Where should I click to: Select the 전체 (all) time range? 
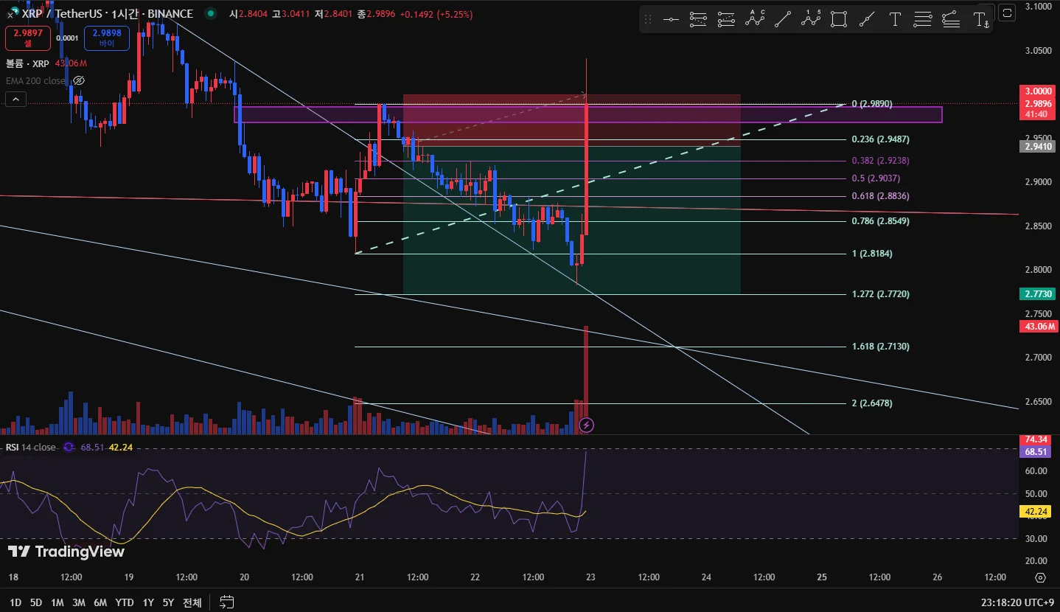(x=192, y=602)
